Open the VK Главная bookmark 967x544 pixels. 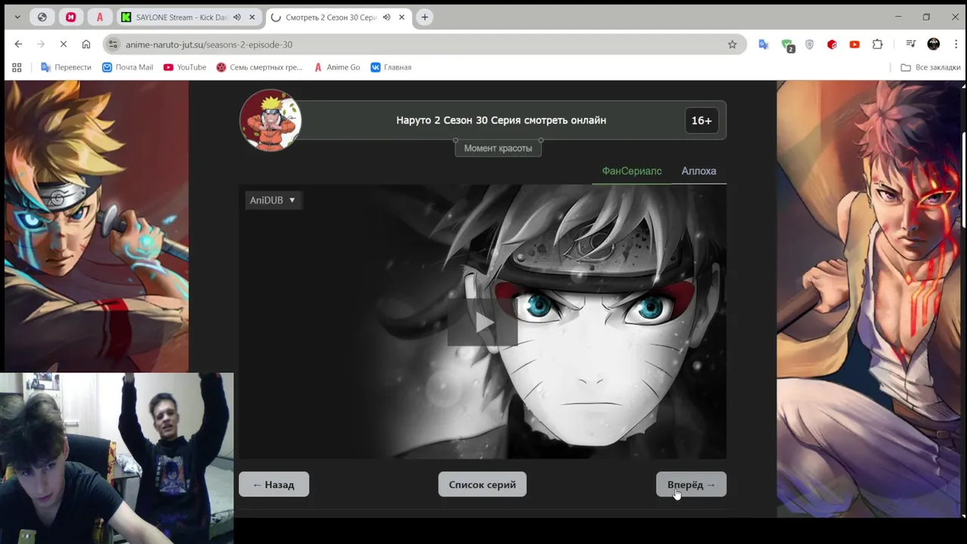(391, 67)
